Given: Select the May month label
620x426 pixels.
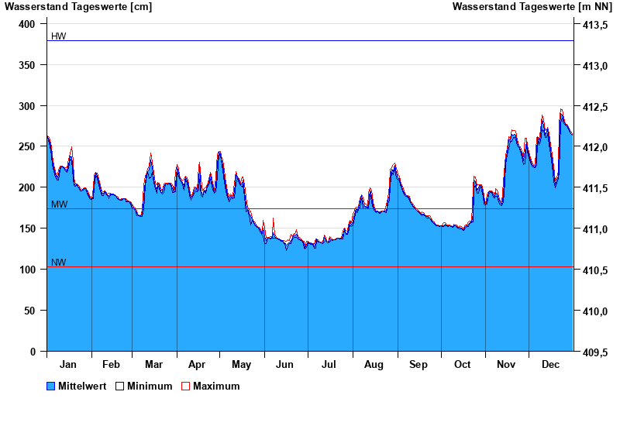Looking at the screenshot, I should 241,364.
